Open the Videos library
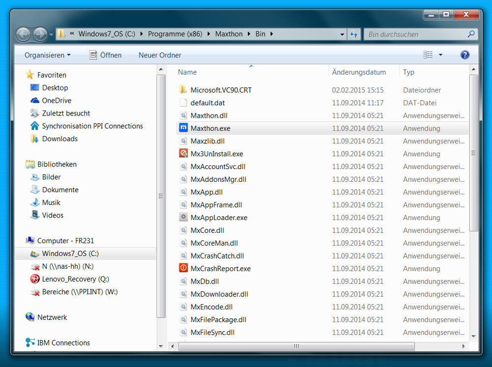The image size is (492, 367). [x=53, y=215]
